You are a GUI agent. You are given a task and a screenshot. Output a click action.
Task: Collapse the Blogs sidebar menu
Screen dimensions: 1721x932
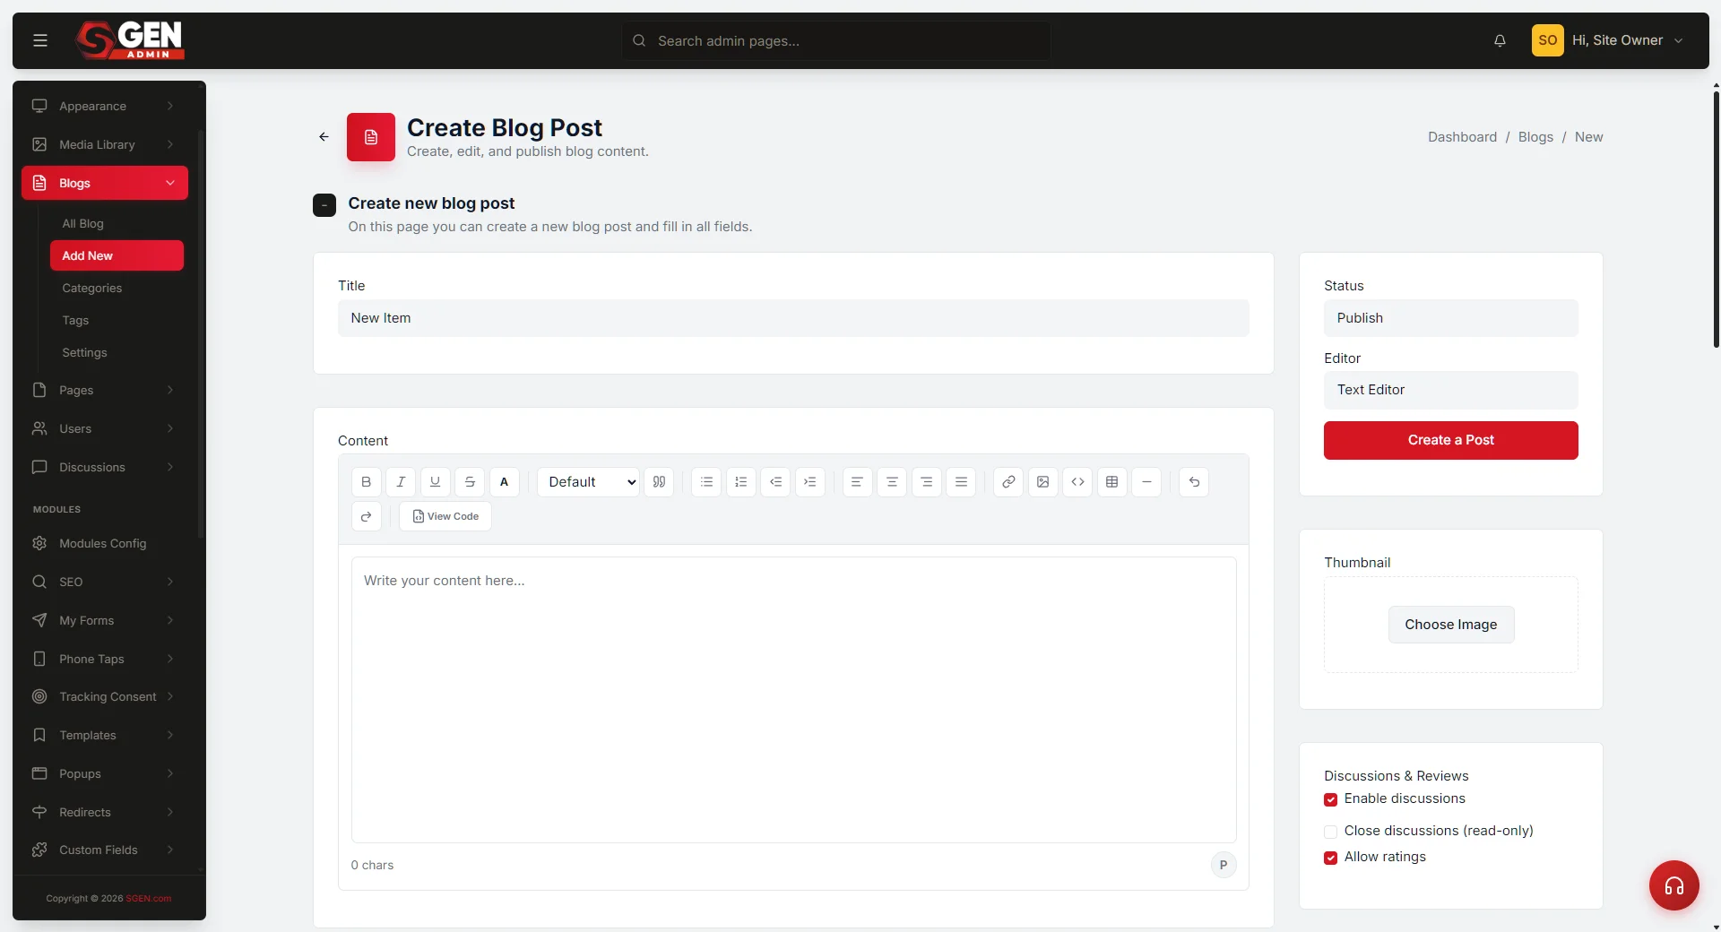click(x=105, y=183)
